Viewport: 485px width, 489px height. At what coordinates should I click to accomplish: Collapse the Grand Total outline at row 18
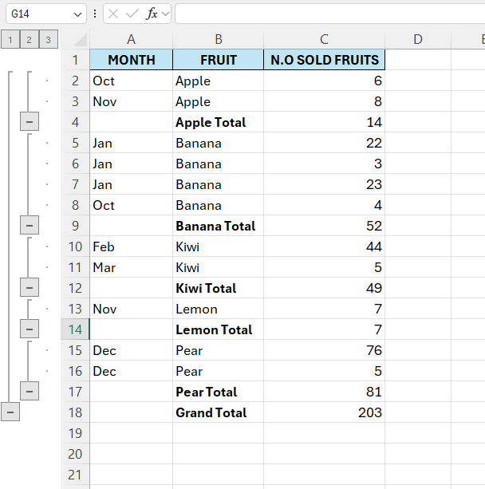[10, 412]
